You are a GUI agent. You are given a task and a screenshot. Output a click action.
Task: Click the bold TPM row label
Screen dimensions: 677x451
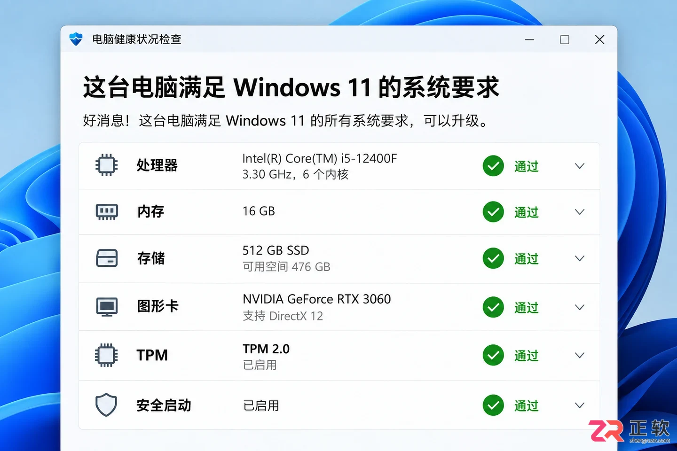pyautogui.click(x=152, y=355)
